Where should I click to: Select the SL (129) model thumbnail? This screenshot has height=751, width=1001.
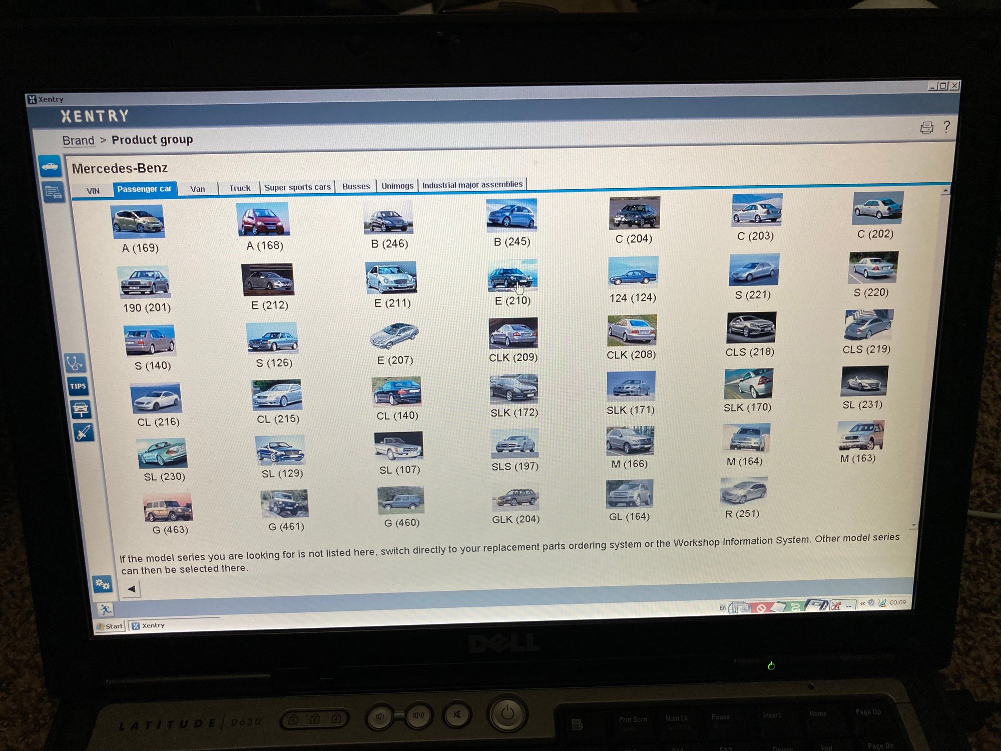click(280, 450)
